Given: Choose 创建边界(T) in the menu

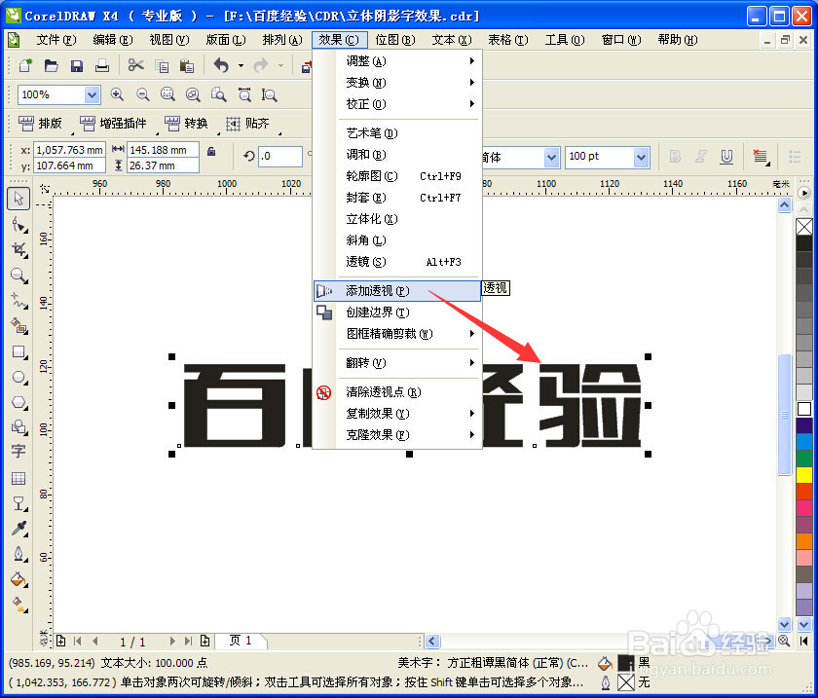Looking at the screenshot, I should tap(397, 312).
